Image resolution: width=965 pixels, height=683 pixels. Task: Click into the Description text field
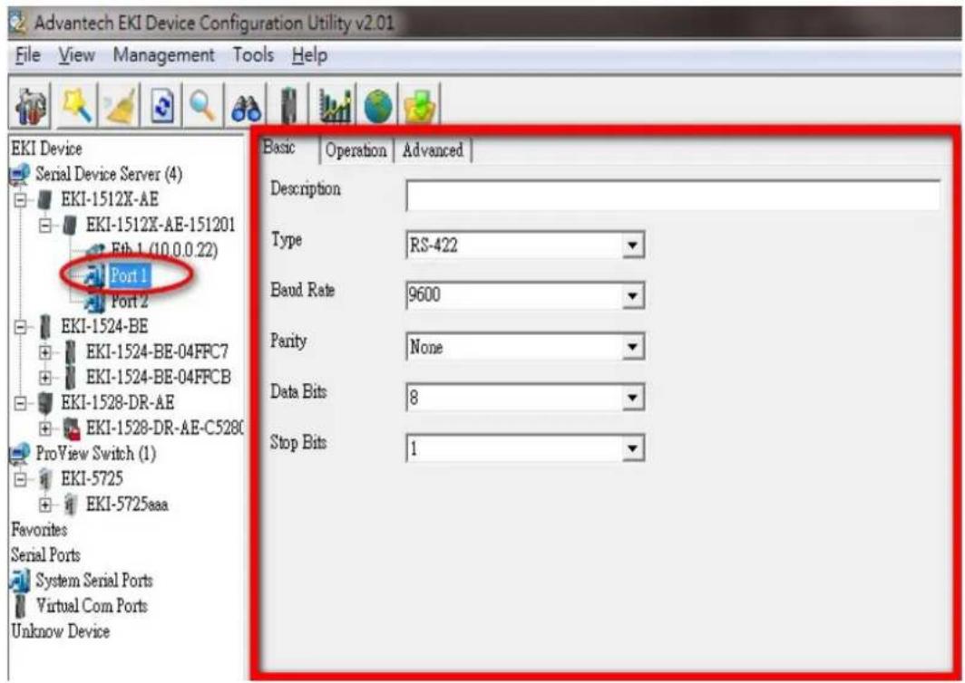point(673,196)
